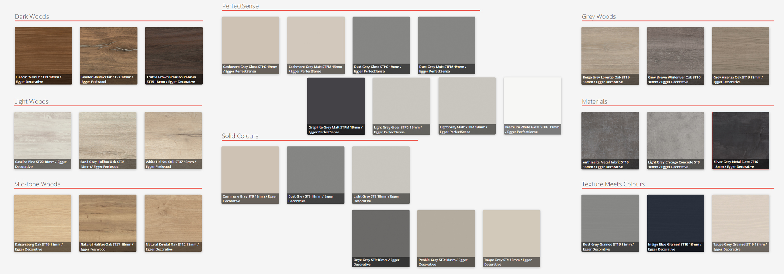Select Beige Grey Lorenzo Oak swatch
Viewport: 784px width, 274px height.
pos(610,56)
